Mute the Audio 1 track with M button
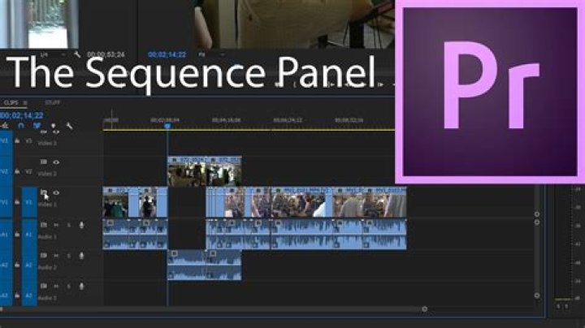This screenshot has height=328, width=585. click(56, 225)
